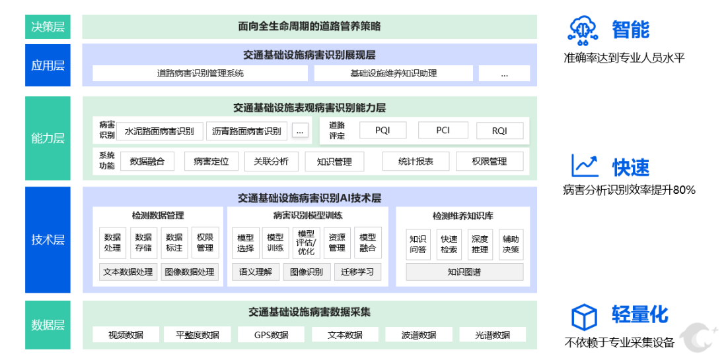
Task: Open the 基础设施维养知识助理 box
Action: point(393,73)
